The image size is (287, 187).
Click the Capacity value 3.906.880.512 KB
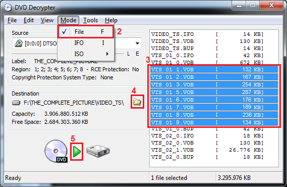66,114
